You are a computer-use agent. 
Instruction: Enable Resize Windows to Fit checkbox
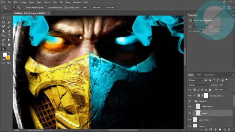(25, 7)
